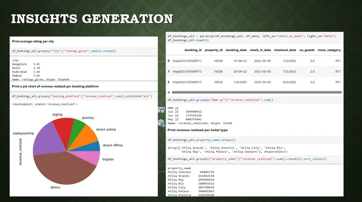Click the AxesSubplot ylabel output line
Screen dimensions: 362x202
45,104
